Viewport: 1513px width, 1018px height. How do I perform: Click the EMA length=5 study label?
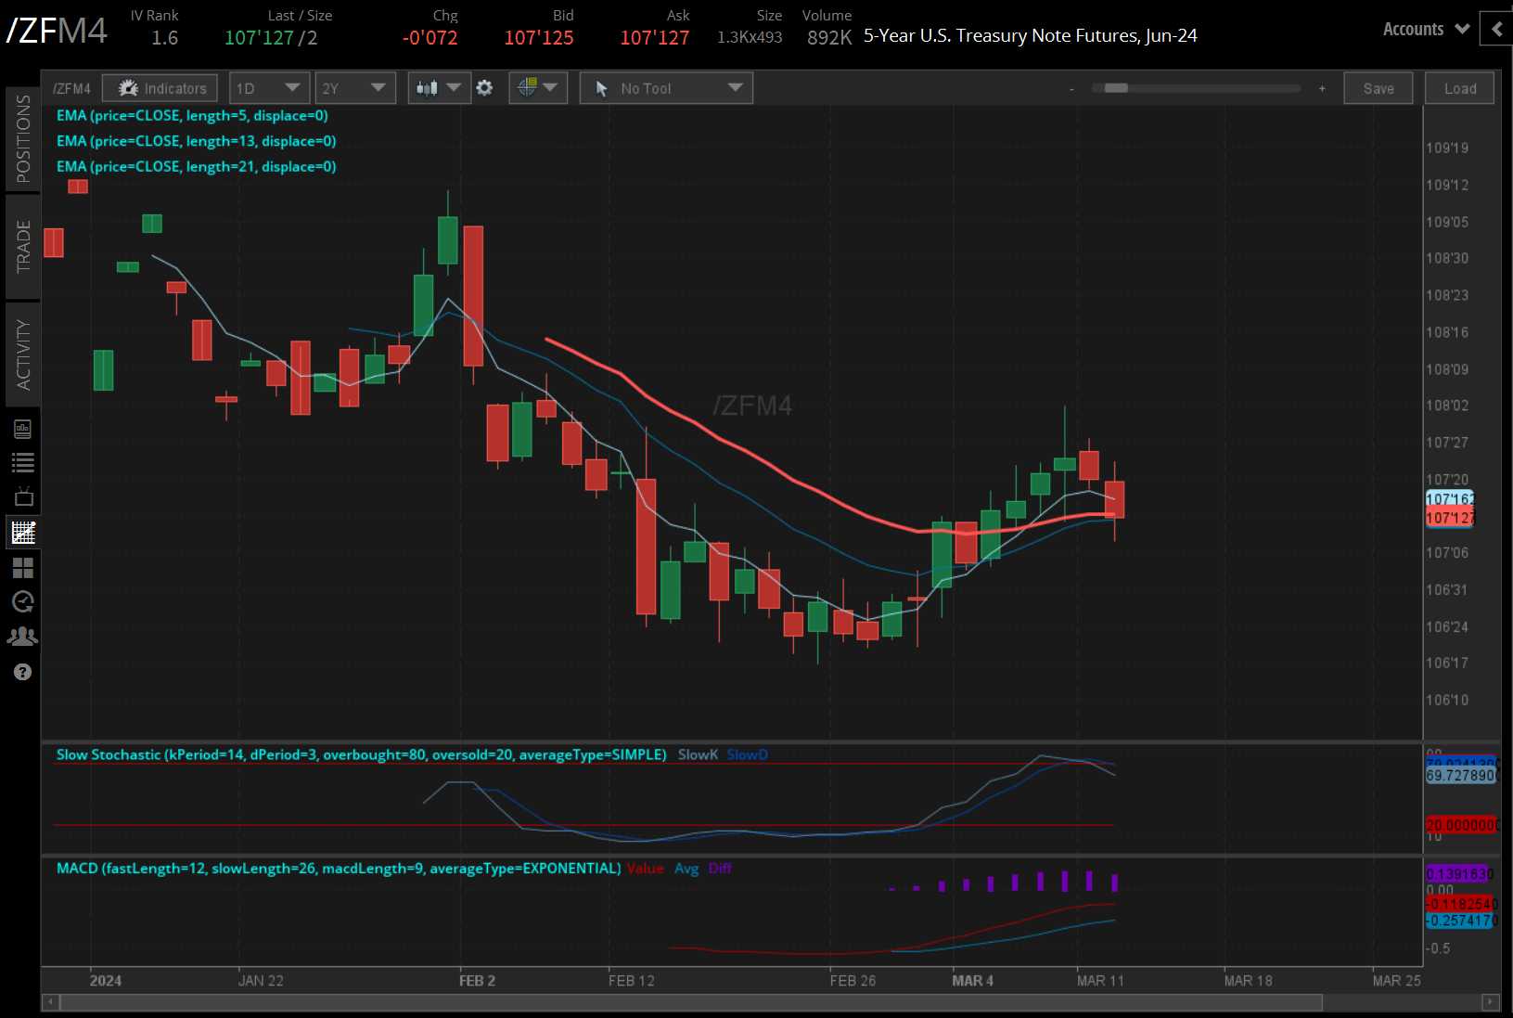click(x=192, y=116)
